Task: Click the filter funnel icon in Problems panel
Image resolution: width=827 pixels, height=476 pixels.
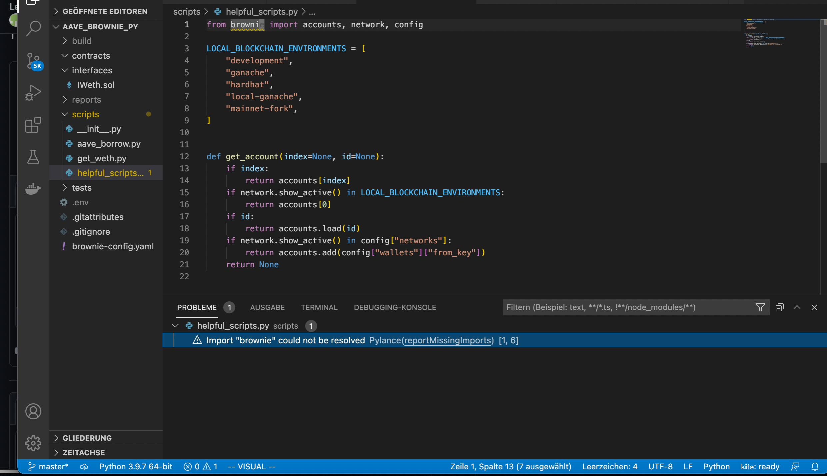Action: (760, 307)
